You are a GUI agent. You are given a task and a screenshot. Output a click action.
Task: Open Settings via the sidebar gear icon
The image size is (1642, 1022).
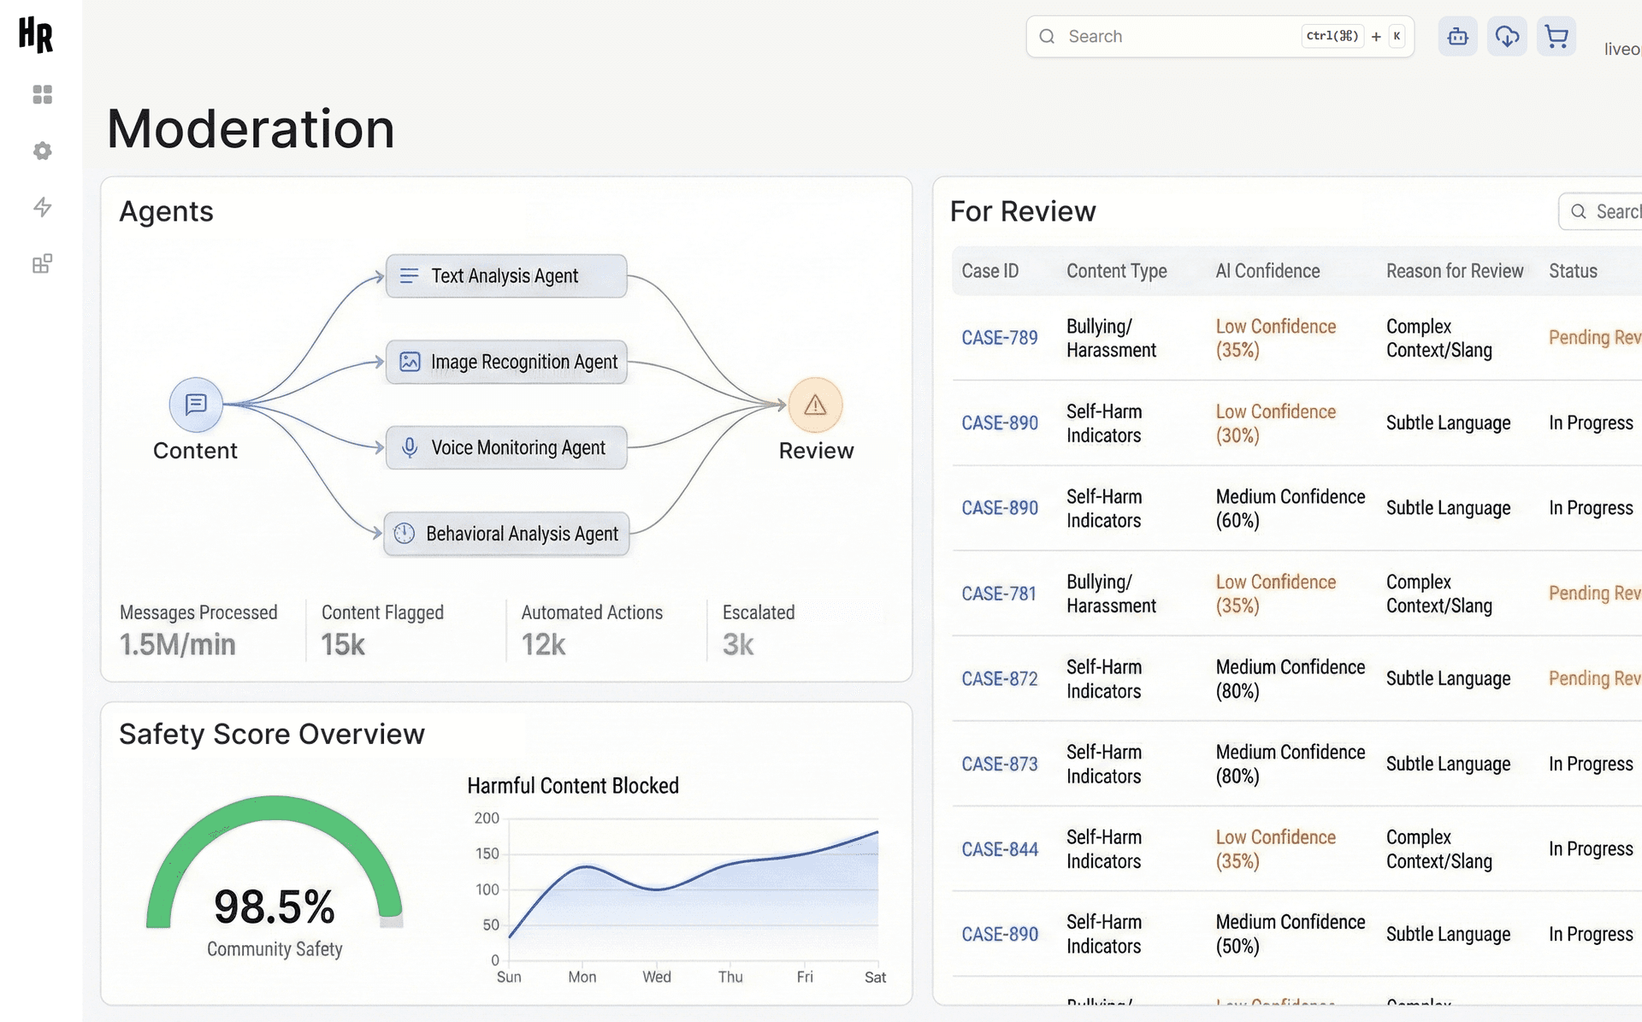[x=42, y=151]
